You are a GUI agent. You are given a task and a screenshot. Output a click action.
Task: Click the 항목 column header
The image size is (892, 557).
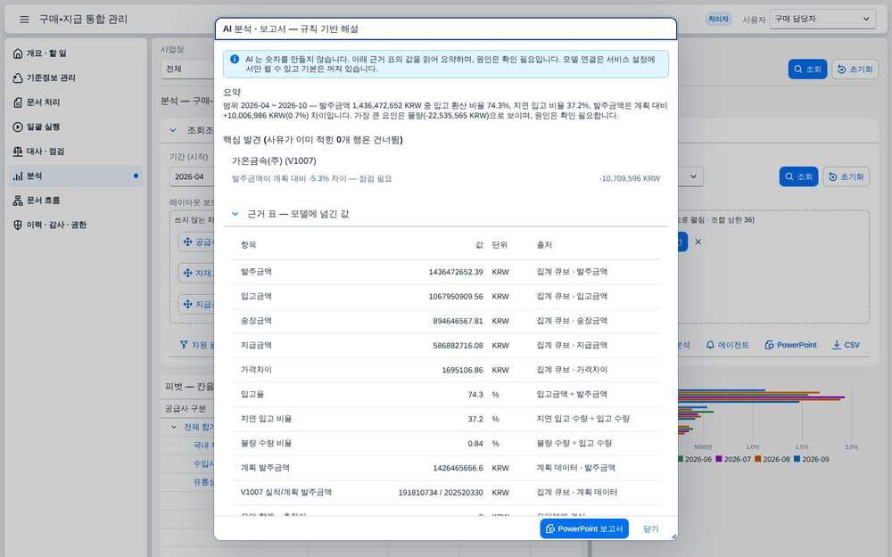(249, 245)
